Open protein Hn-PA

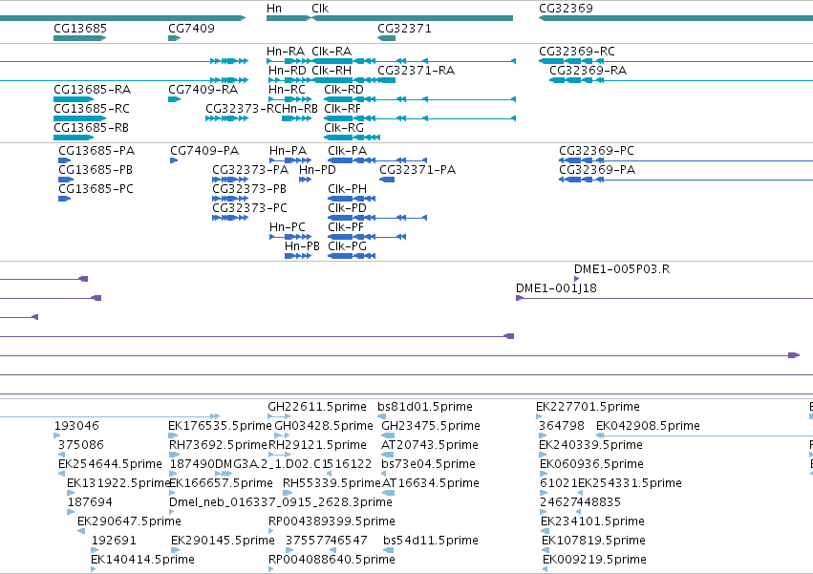click(288, 151)
